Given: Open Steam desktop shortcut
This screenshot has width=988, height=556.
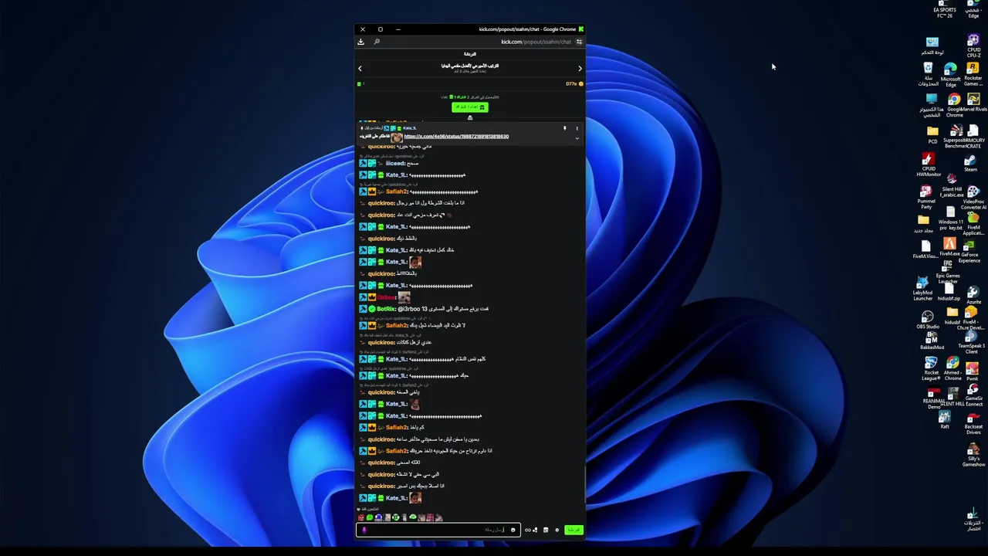Looking at the screenshot, I should [x=970, y=163].
